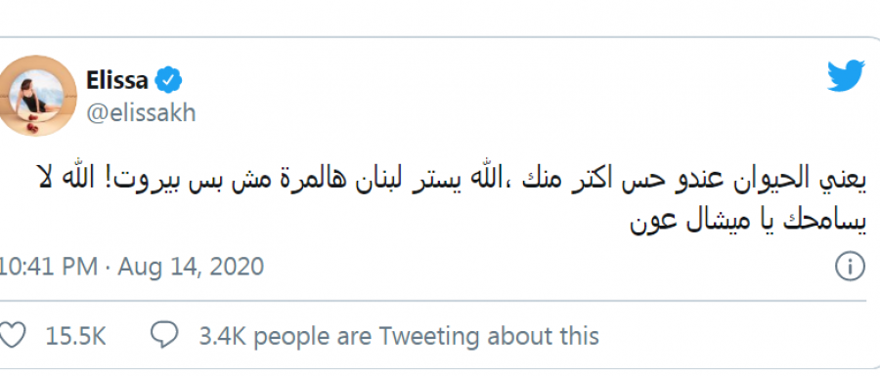The image size is (880, 376).
Task: Open the Aug 14, 2020 date link
Action: click(191, 267)
